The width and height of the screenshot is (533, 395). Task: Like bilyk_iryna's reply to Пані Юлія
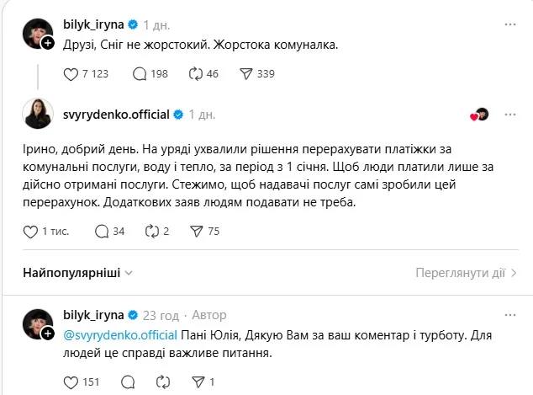(x=71, y=382)
